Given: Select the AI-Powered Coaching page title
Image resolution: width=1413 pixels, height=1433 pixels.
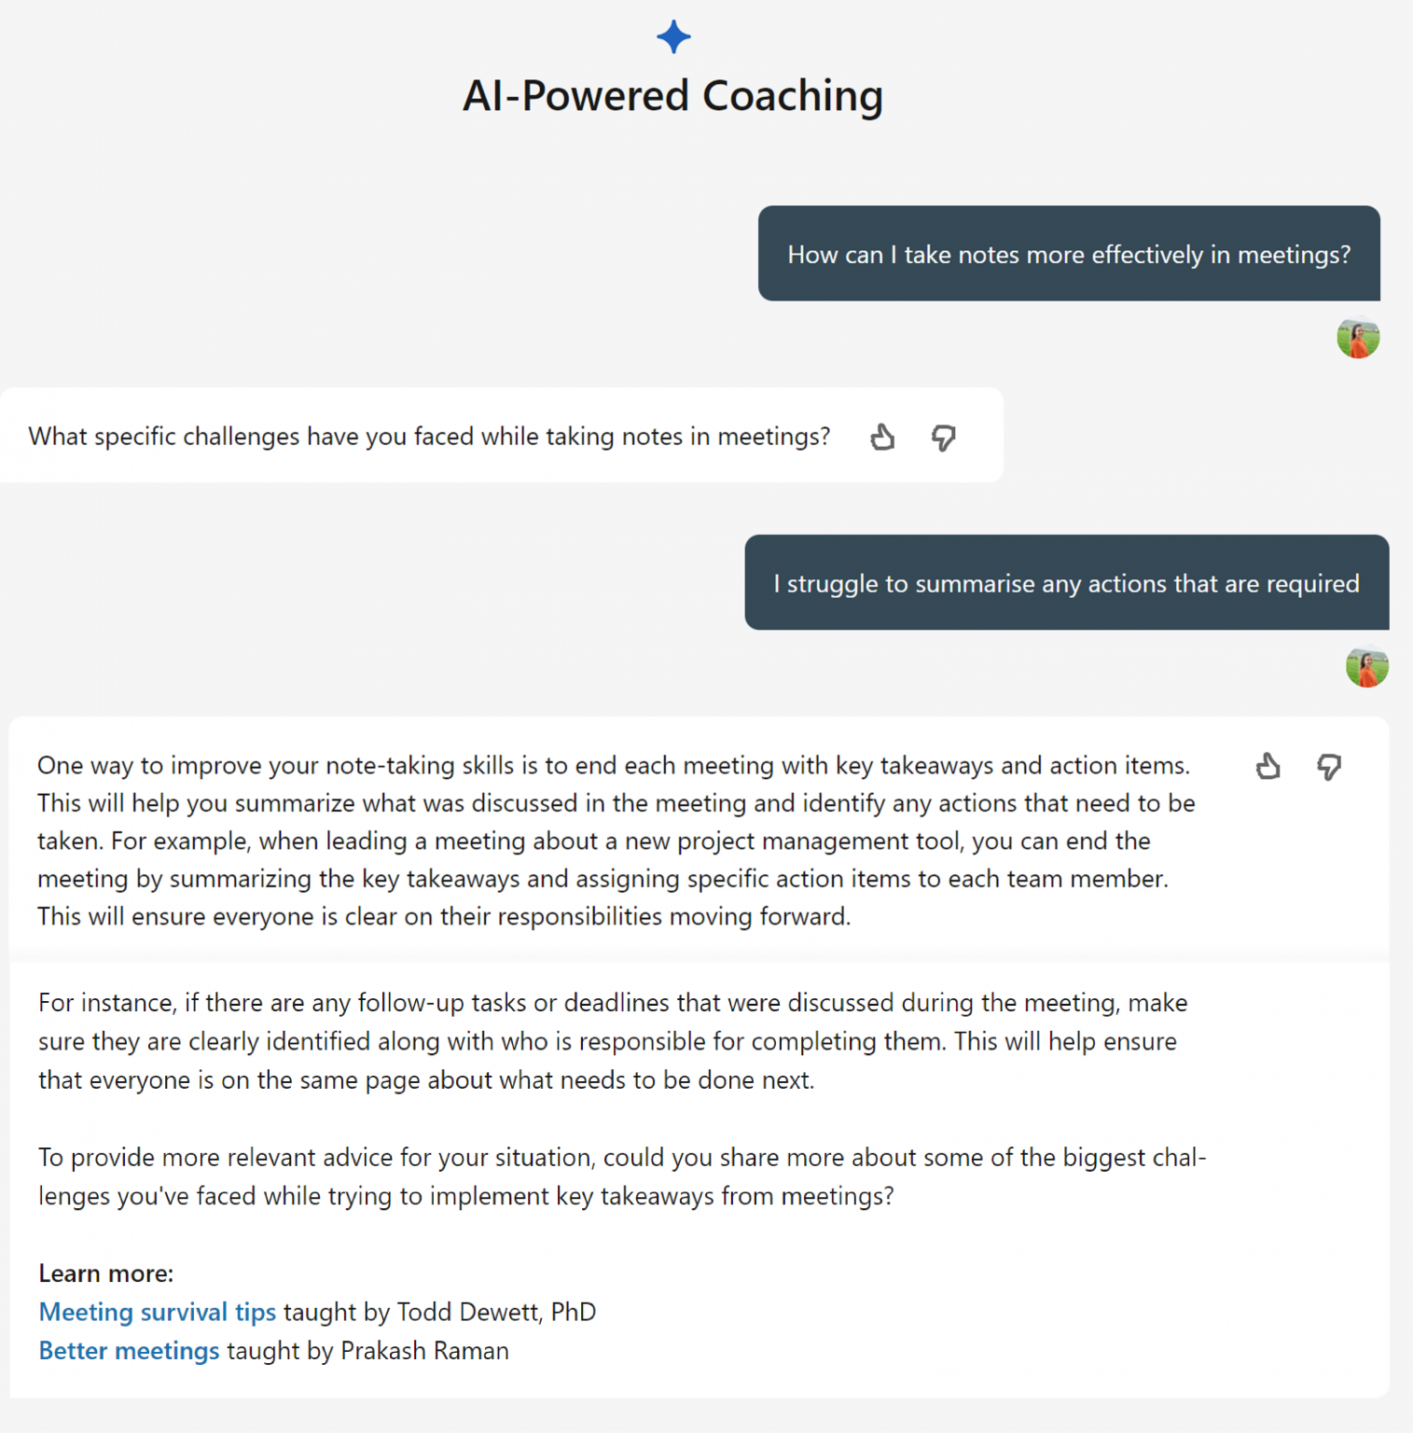Looking at the screenshot, I should [672, 94].
